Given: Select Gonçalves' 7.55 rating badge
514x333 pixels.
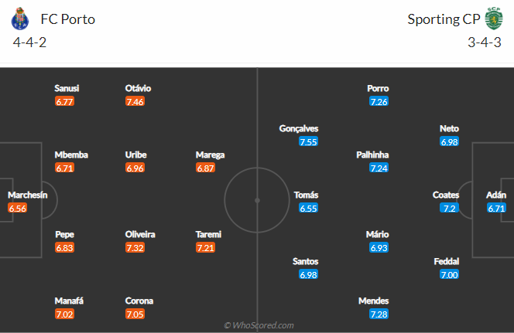Looking at the screenshot, I should click(x=308, y=141).
